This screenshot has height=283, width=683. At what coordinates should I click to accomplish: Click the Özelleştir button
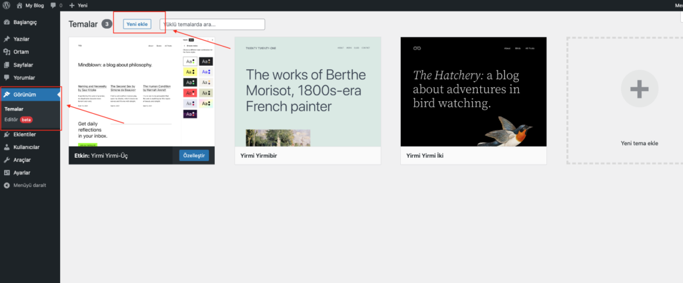click(x=194, y=156)
